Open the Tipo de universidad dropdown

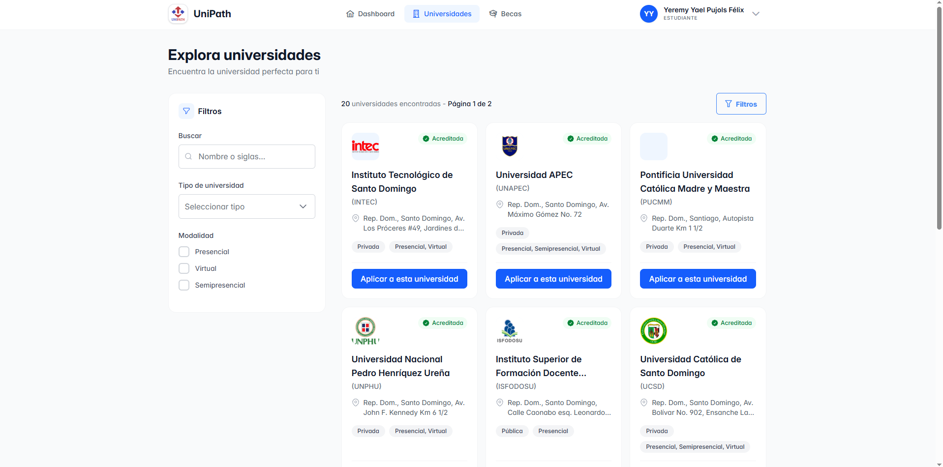point(246,206)
